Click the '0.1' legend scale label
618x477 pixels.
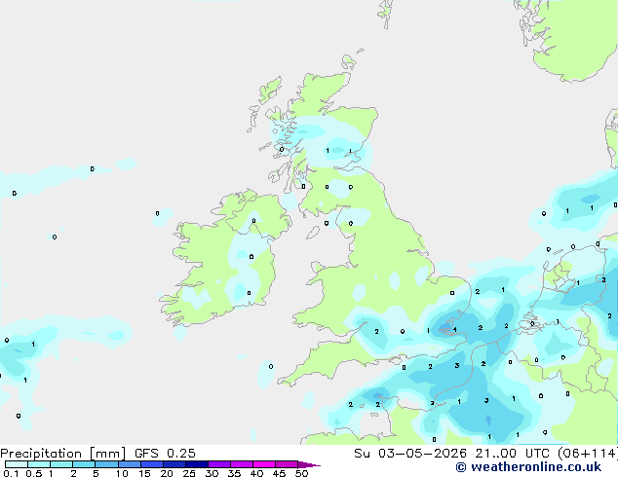11,473
